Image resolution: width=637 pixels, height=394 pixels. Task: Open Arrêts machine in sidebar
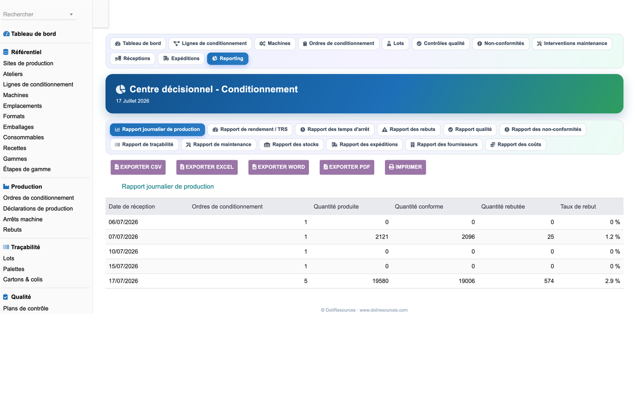[x=23, y=219]
